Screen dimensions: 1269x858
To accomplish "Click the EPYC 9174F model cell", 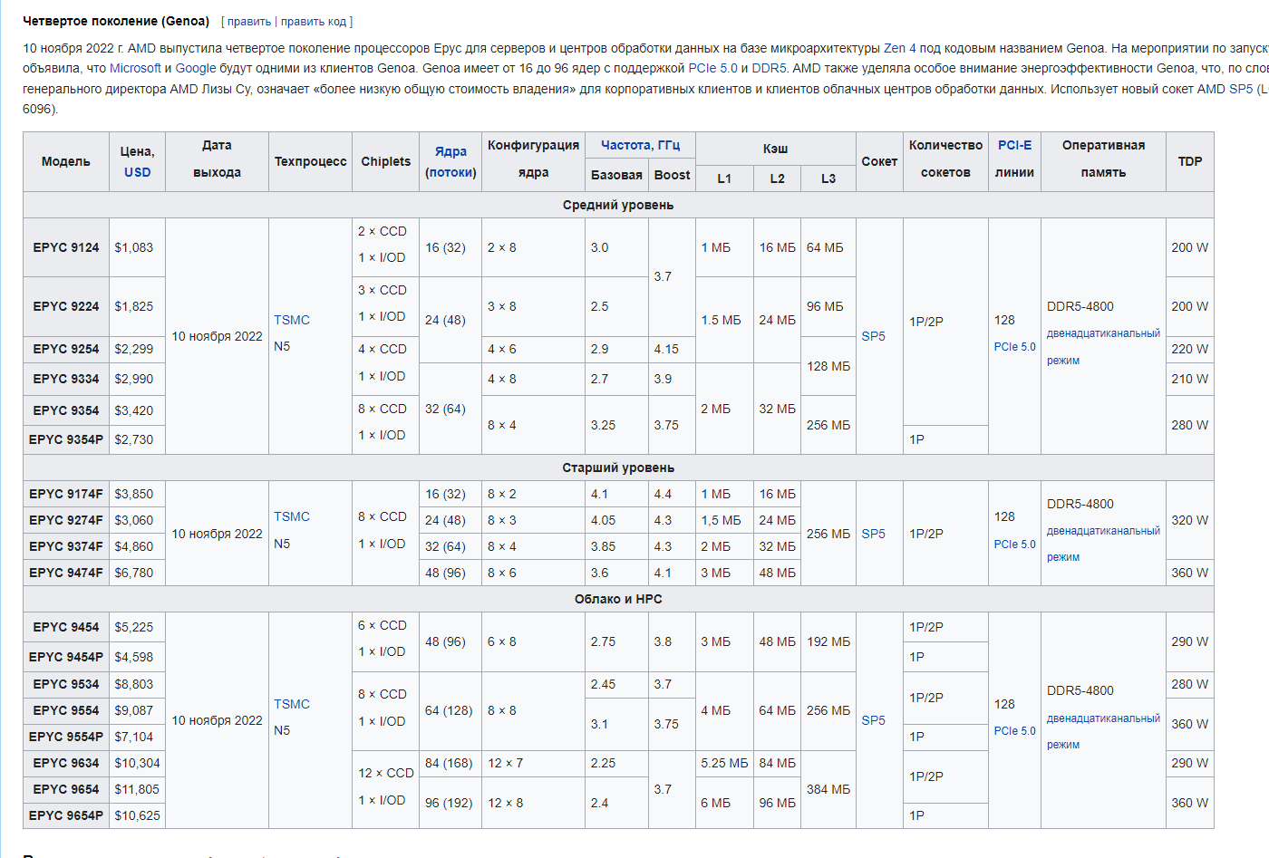I will click(x=66, y=494).
